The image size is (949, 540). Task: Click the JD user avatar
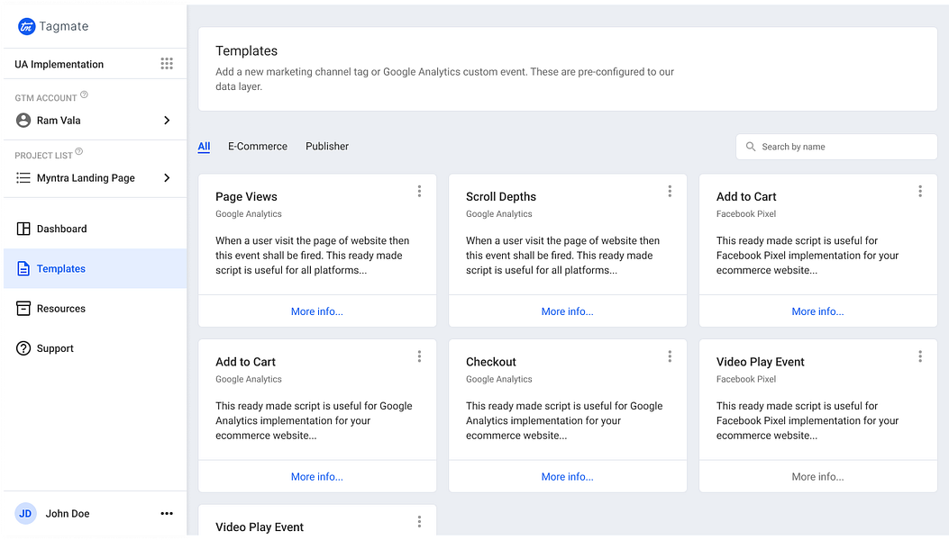tap(25, 513)
